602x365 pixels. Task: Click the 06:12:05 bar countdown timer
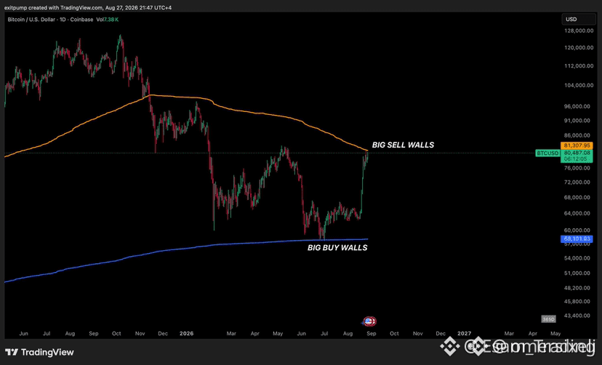coord(577,159)
